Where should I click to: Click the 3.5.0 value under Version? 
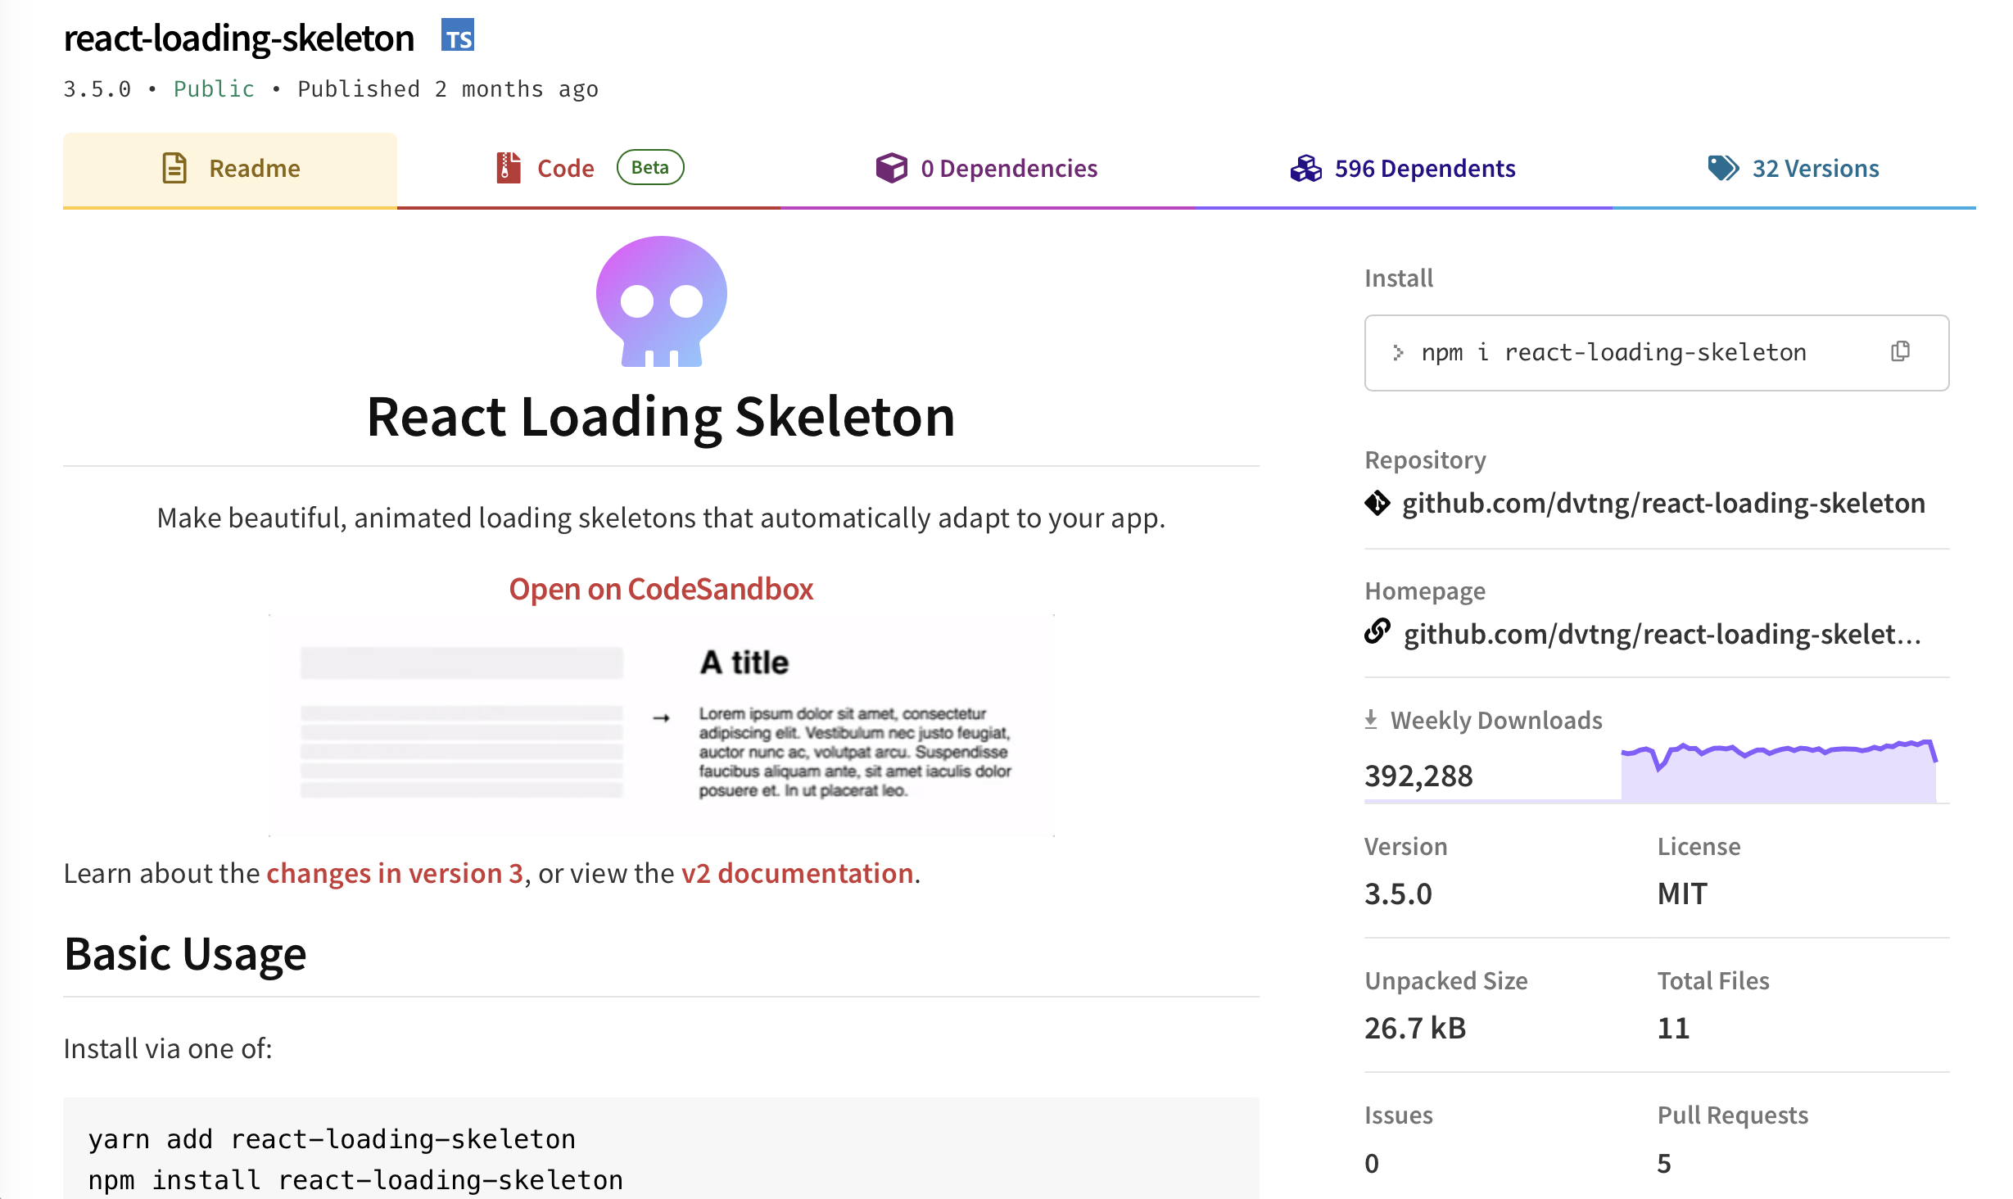[x=1398, y=894]
